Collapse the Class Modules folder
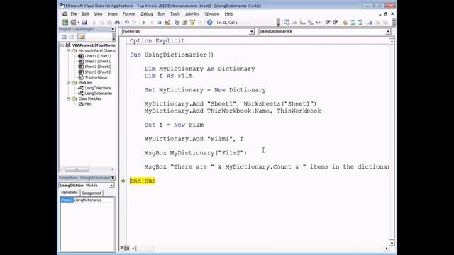The width and height of the screenshot is (454, 255). (x=69, y=98)
